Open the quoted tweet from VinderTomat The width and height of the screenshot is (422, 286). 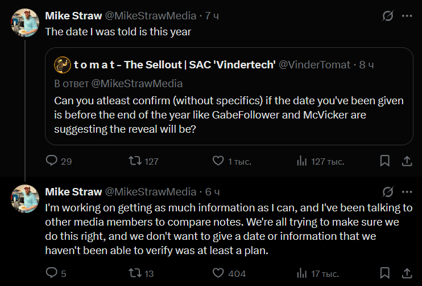227,114
